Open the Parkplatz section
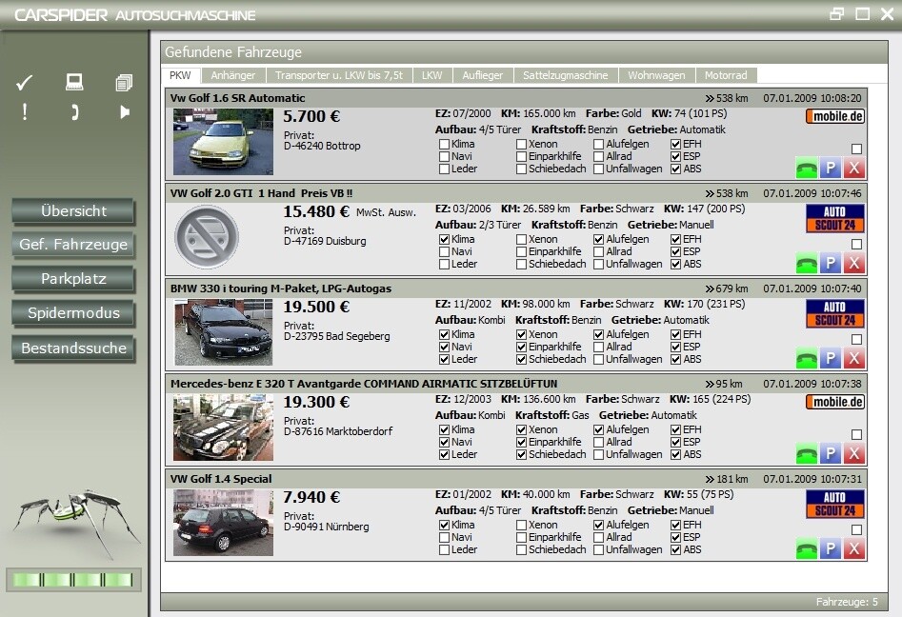 [73, 279]
